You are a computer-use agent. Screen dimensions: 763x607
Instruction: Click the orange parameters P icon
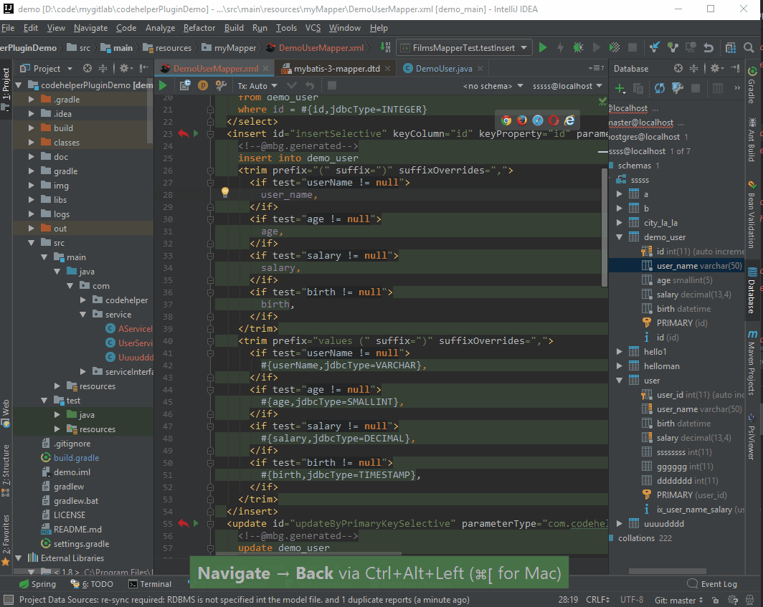[203, 85]
